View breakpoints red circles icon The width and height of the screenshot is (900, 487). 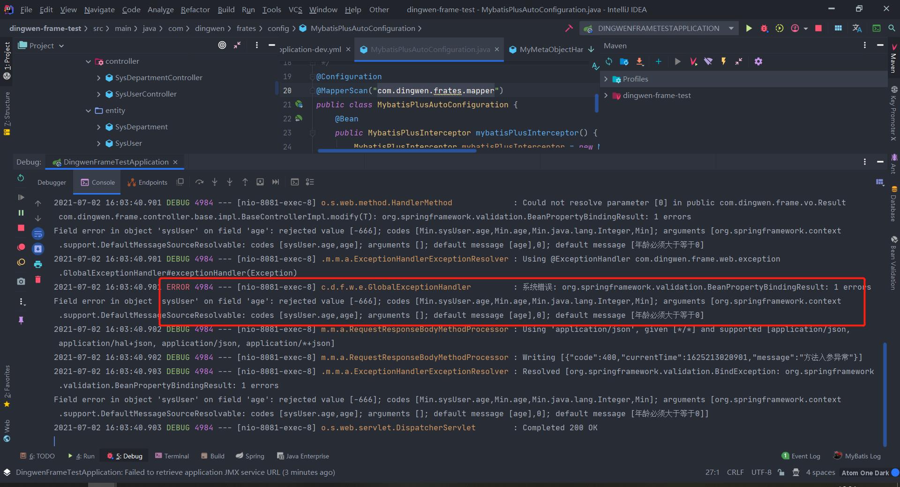(21, 247)
